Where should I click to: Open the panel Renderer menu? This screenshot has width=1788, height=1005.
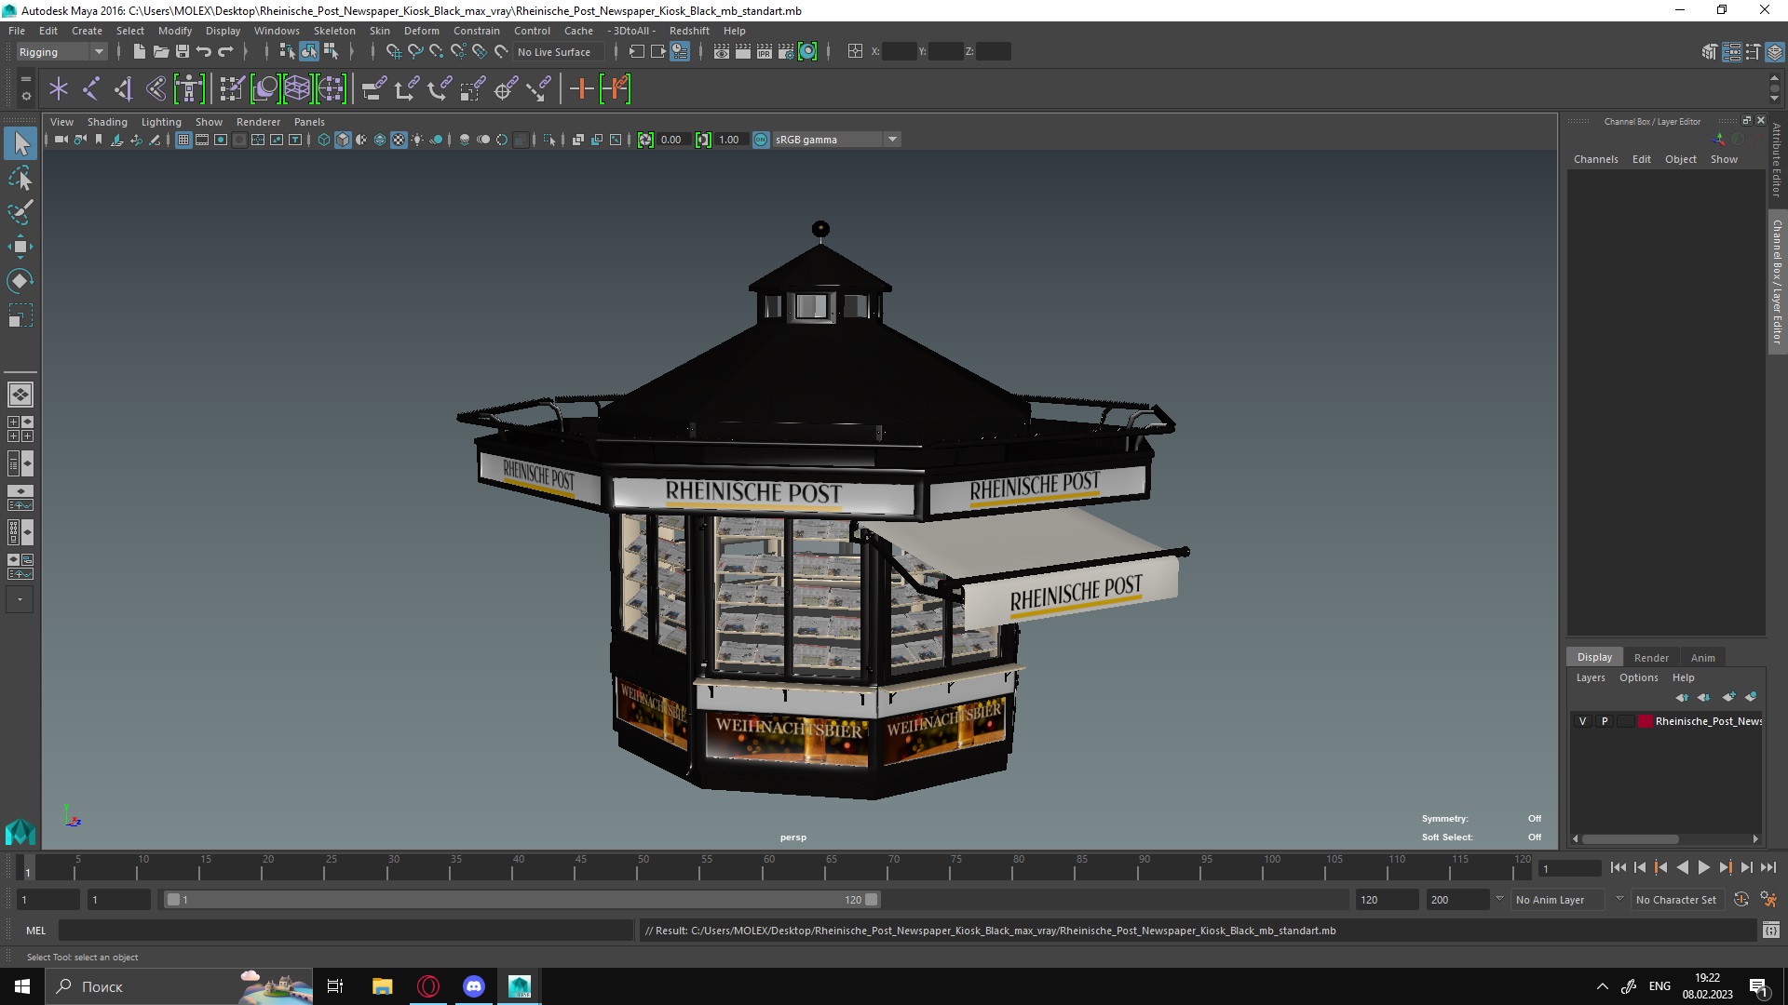258,122
